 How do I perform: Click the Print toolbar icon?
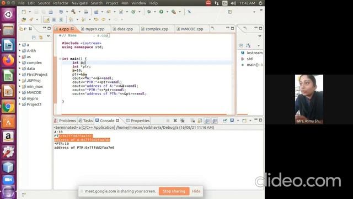point(51,12)
